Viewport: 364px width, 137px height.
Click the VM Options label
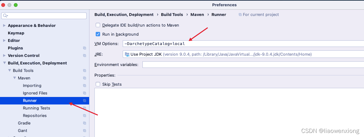[x=107, y=43]
